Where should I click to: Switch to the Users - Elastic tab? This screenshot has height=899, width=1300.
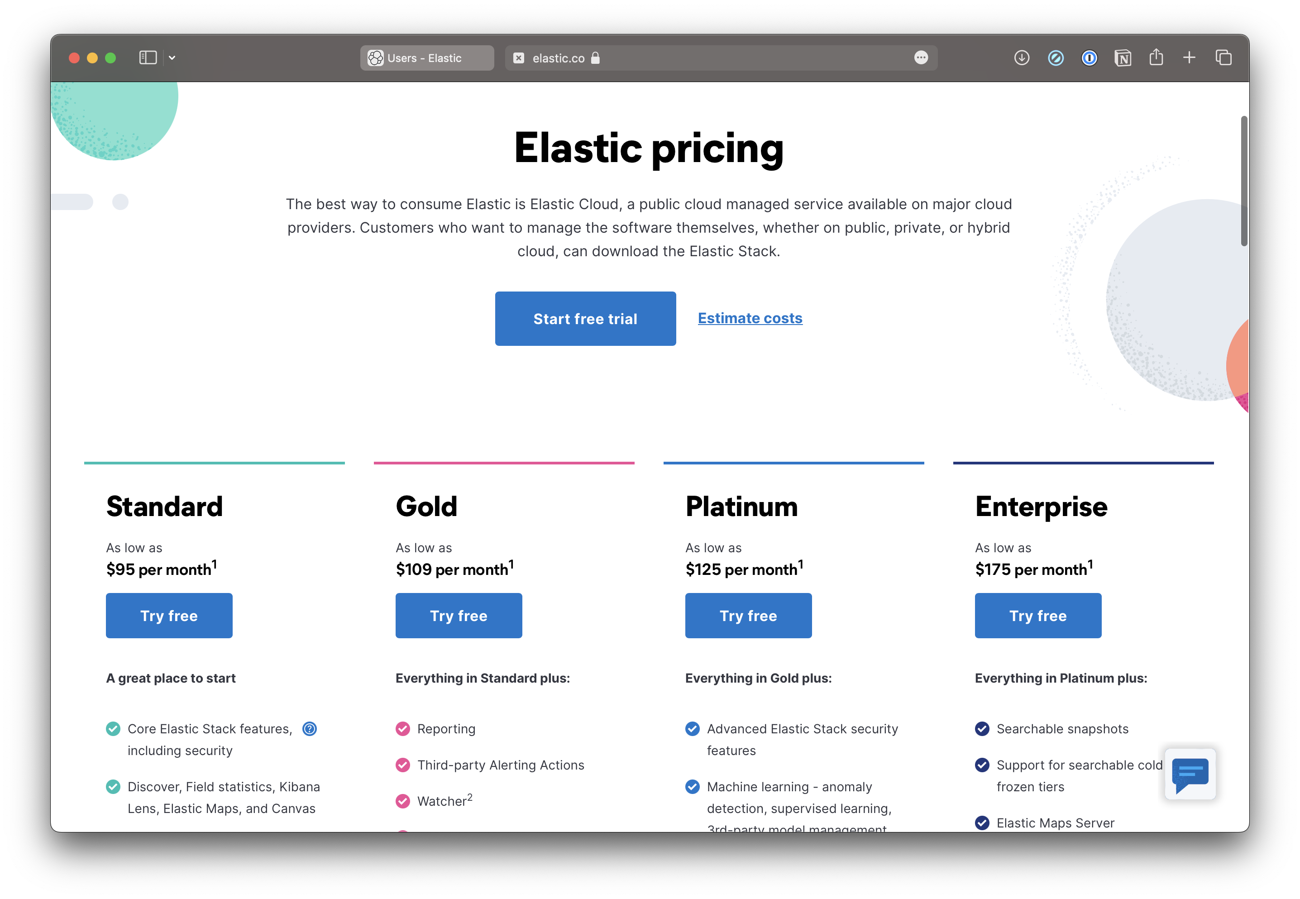pyautogui.click(x=426, y=58)
